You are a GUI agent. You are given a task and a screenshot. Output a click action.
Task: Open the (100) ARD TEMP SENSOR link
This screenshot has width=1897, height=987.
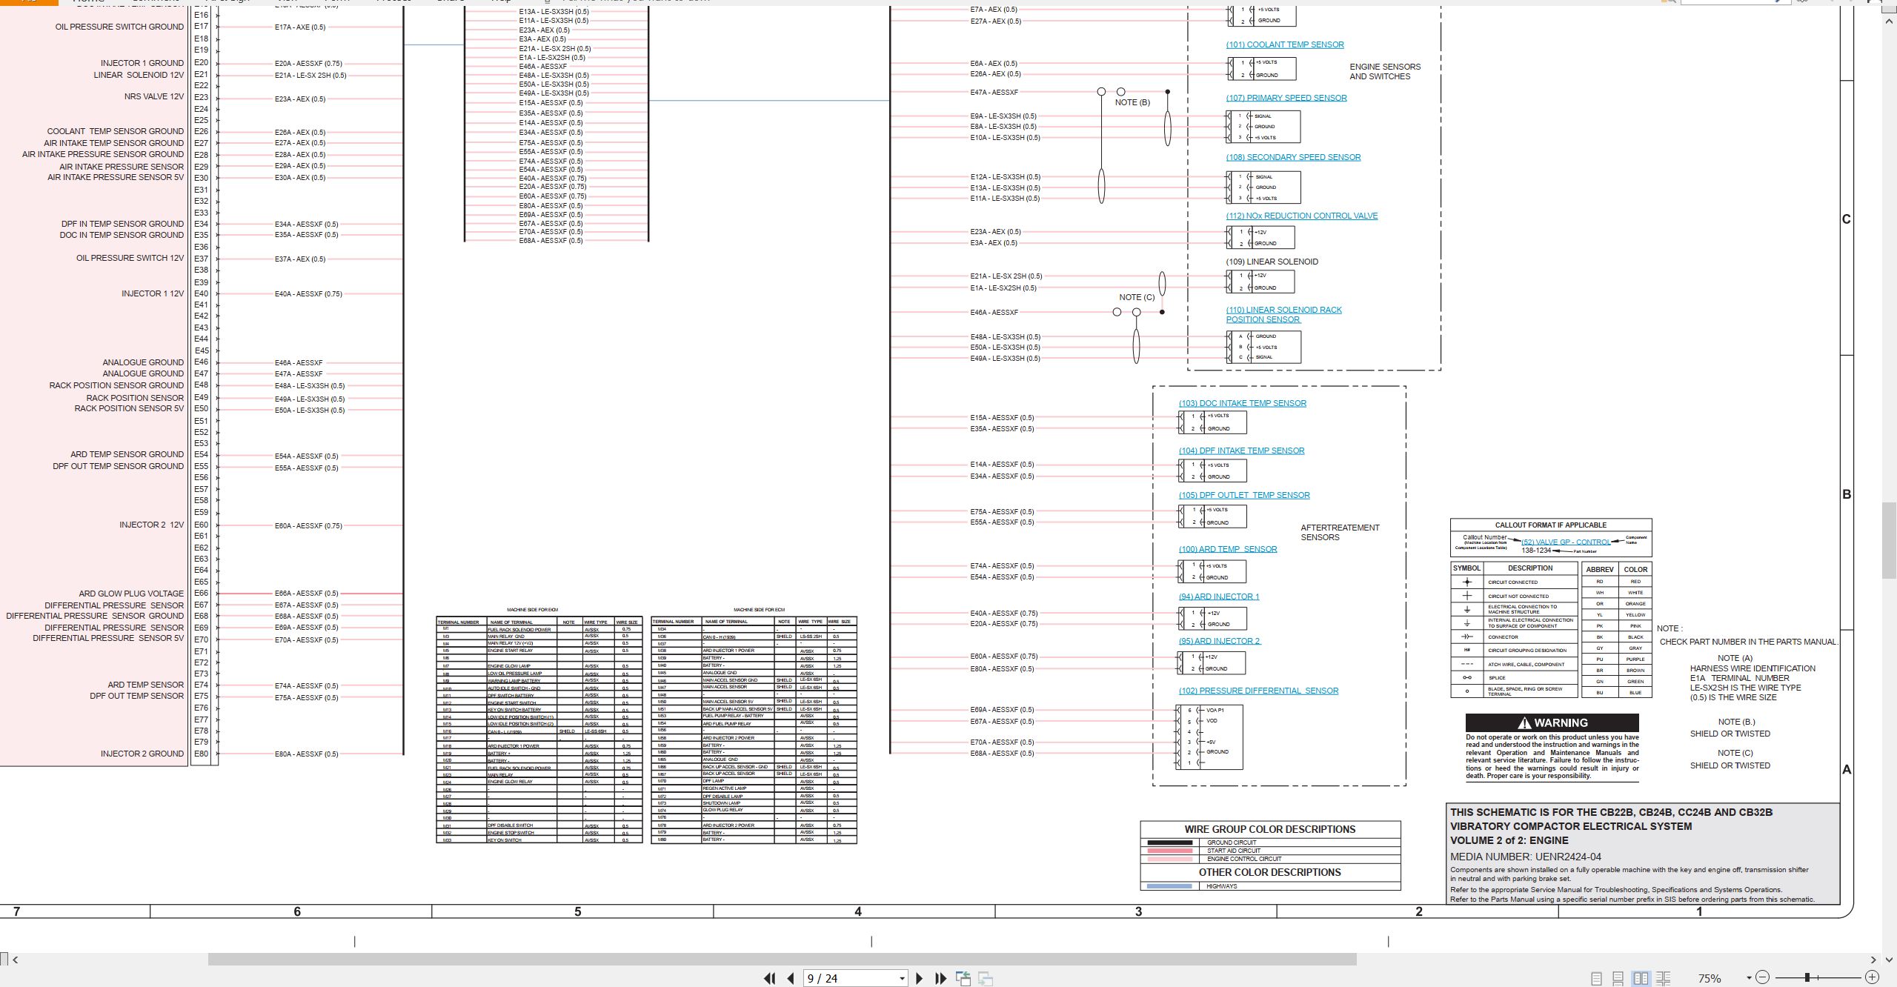1228,549
